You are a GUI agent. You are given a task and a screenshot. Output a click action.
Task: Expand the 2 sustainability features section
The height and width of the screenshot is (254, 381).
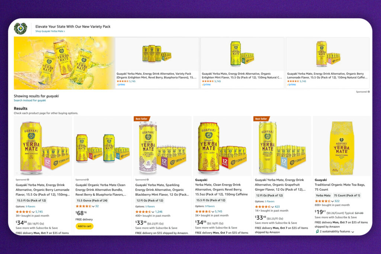[x=352, y=232]
